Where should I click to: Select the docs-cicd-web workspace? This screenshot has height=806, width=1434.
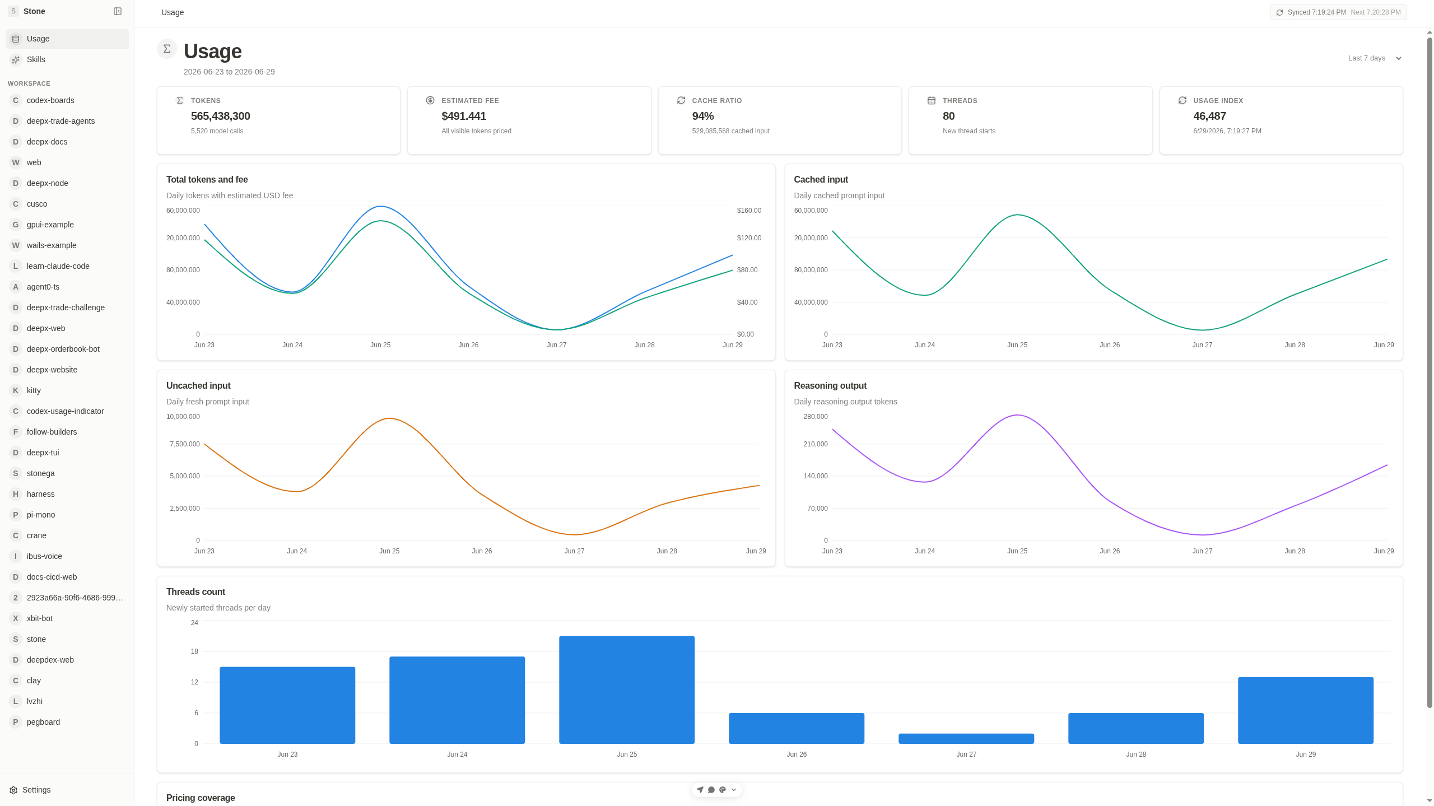tap(67, 577)
